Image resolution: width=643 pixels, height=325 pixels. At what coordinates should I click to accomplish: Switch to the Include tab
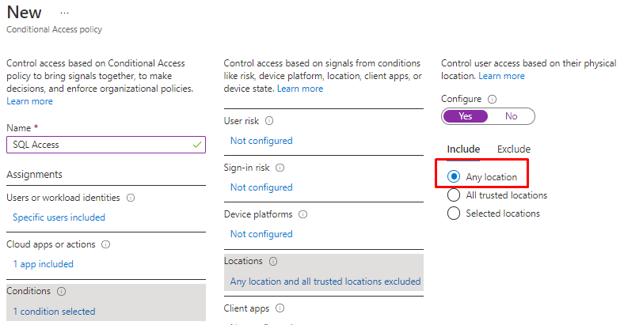coord(463,149)
